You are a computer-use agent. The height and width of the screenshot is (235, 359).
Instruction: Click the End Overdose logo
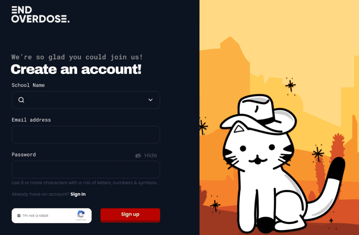point(40,14)
